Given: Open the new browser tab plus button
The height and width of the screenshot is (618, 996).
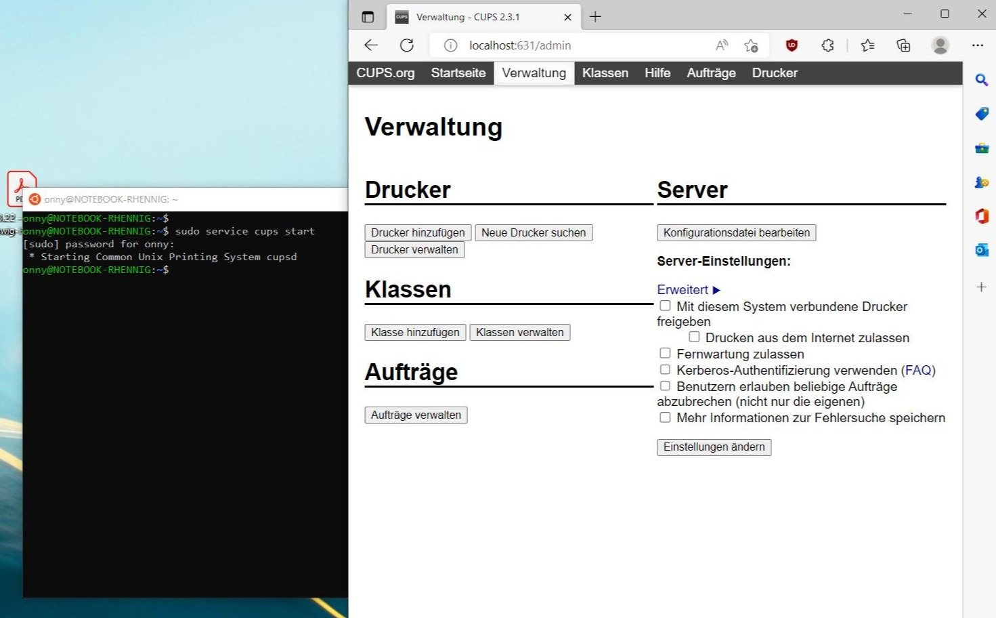Looking at the screenshot, I should click(594, 16).
